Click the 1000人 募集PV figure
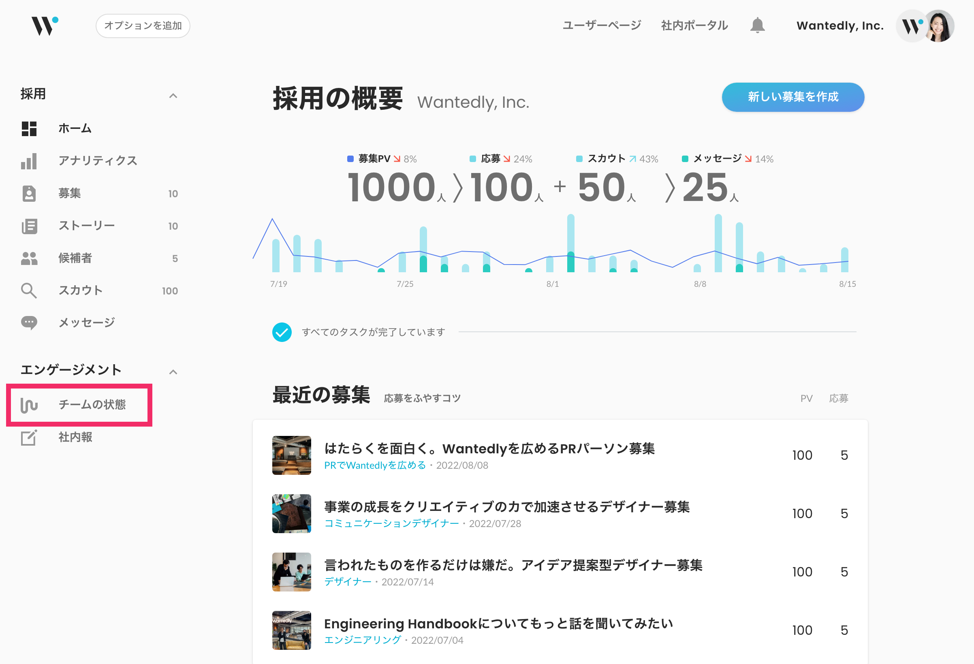Image resolution: width=974 pixels, height=664 pixels. point(397,187)
